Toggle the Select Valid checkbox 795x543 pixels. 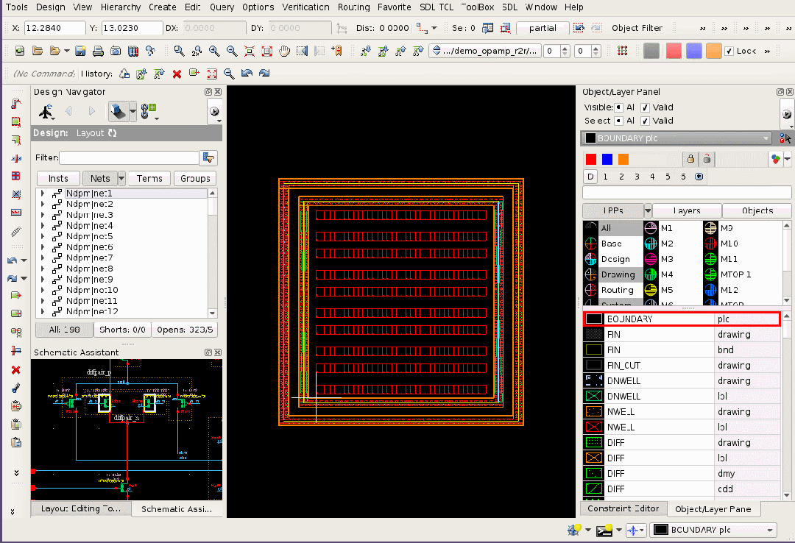(x=645, y=121)
